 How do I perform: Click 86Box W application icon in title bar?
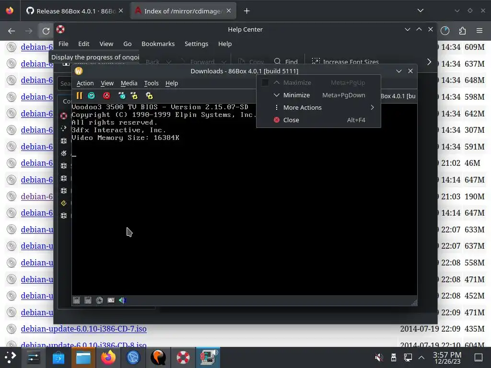coord(79,71)
